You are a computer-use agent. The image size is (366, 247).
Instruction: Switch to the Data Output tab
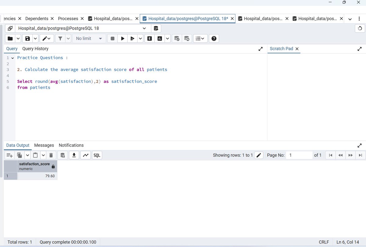[18, 145]
